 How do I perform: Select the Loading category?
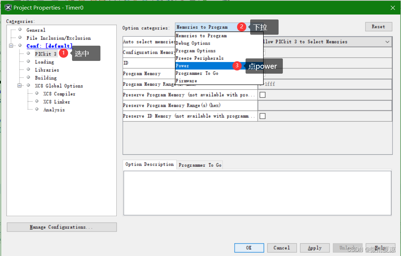(44, 62)
